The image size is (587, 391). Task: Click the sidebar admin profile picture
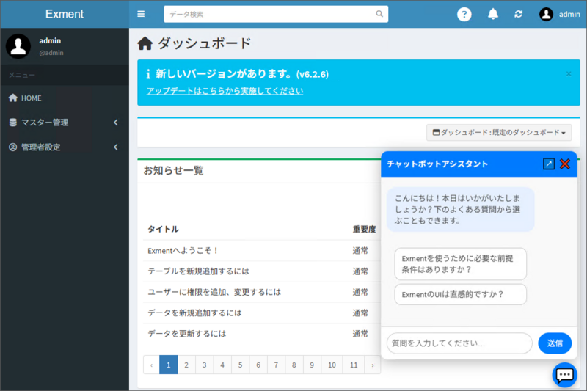(x=18, y=46)
